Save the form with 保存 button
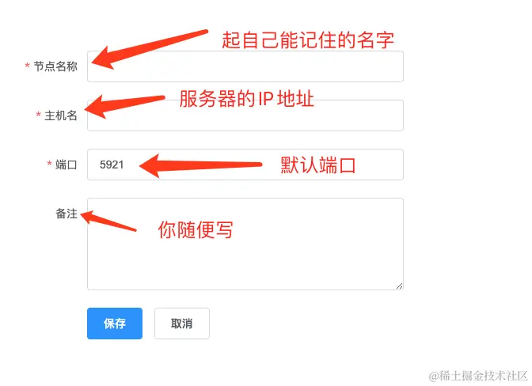The height and width of the screenshot is (386, 532). (115, 324)
